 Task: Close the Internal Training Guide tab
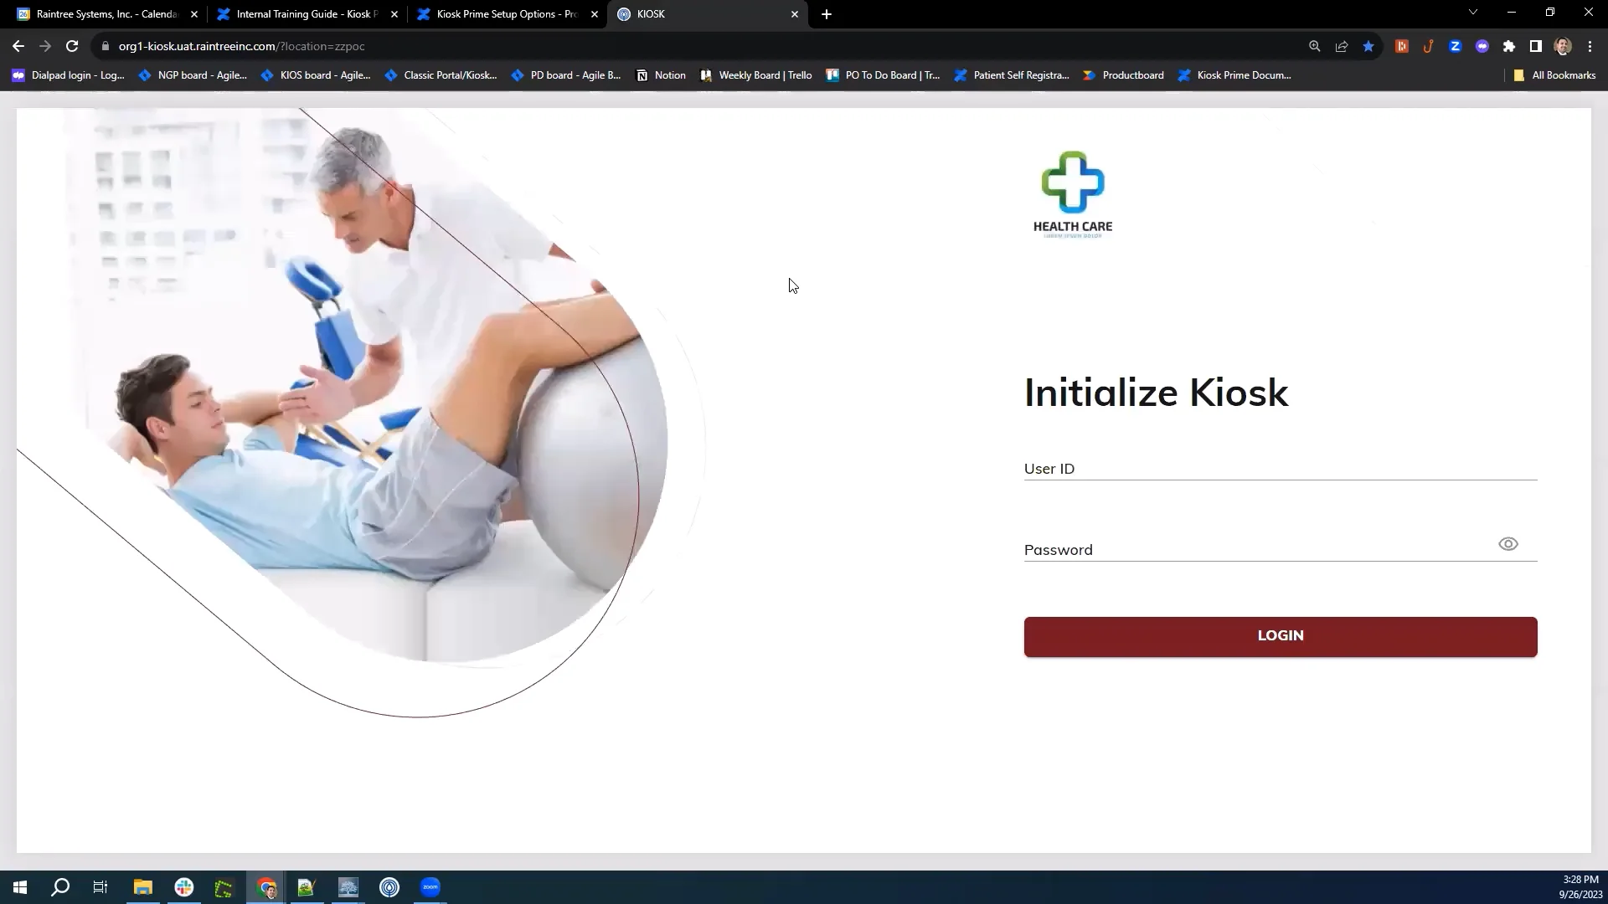394,14
